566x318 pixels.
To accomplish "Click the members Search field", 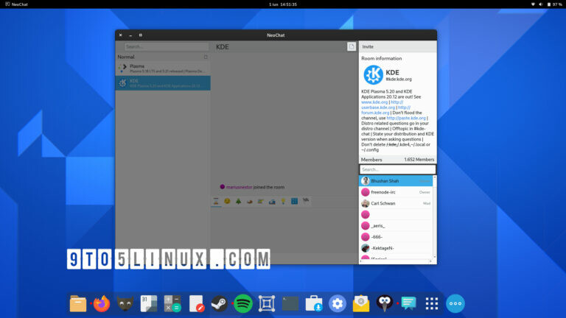I will (x=397, y=169).
